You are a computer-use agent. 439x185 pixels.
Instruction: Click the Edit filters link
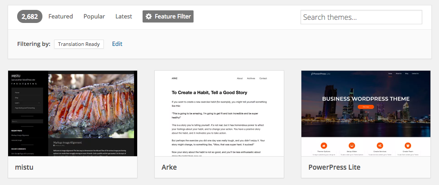[117, 44]
